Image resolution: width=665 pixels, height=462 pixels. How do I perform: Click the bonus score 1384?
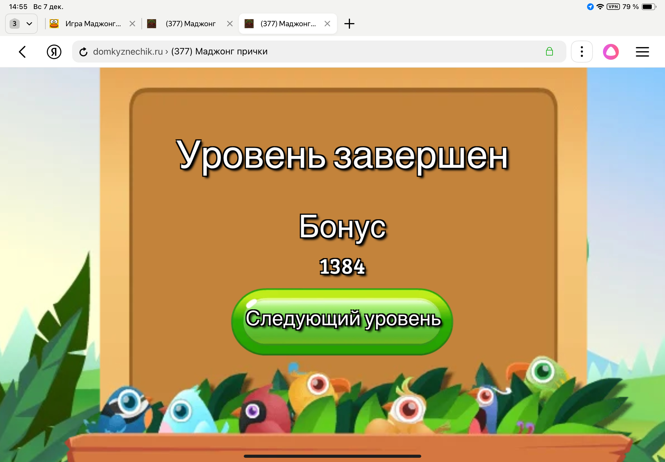pos(342,266)
